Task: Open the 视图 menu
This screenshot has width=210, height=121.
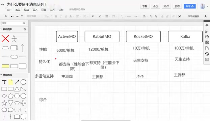Action: (x=26, y=10)
